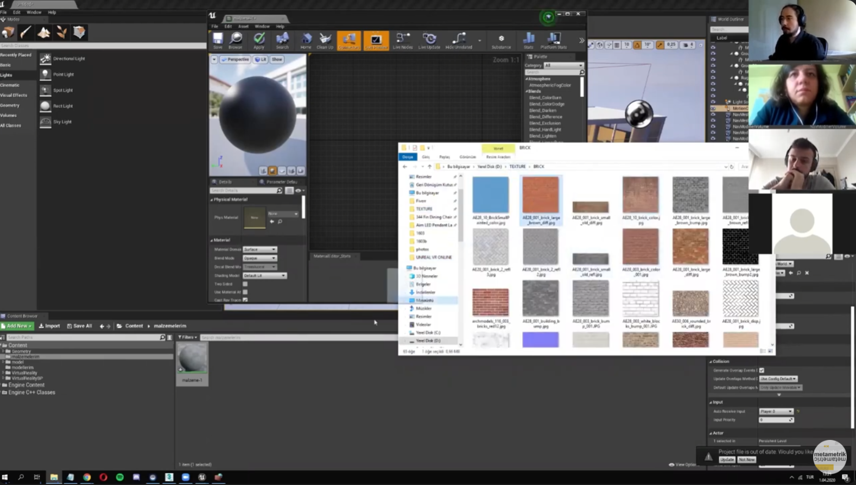Click the Clean Up toolbar icon
This screenshot has height=485, width=856.
click(325, 41)
